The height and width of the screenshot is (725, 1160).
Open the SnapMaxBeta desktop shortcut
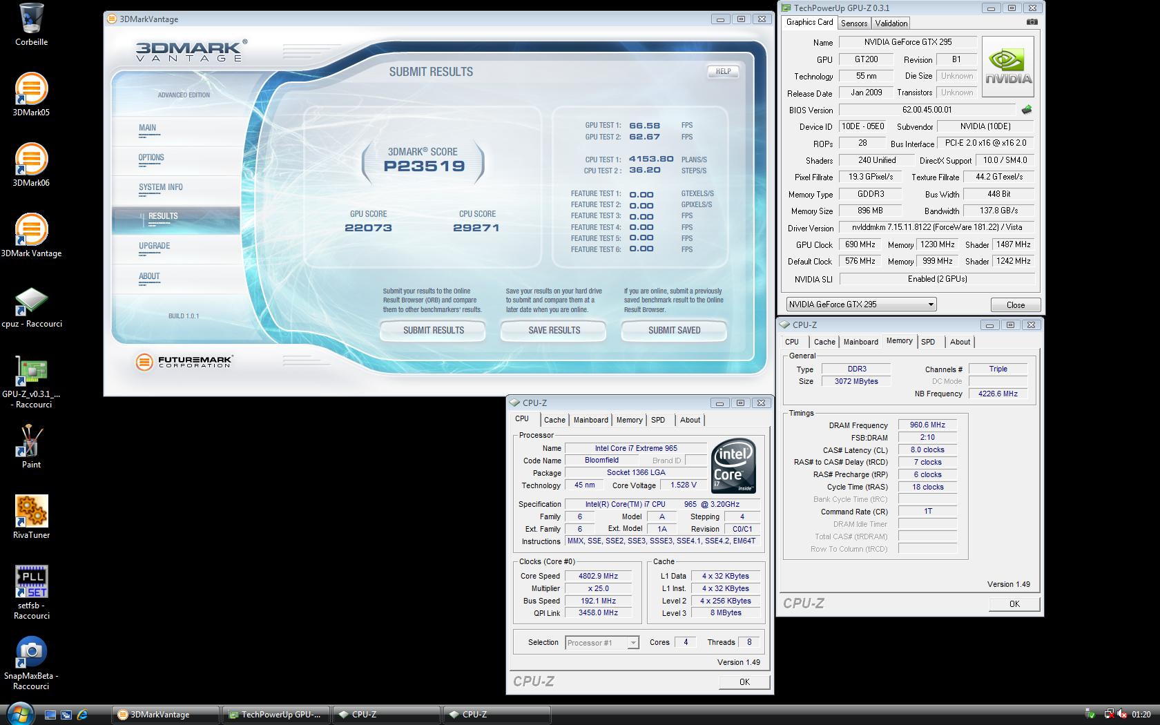coord(31,663)
